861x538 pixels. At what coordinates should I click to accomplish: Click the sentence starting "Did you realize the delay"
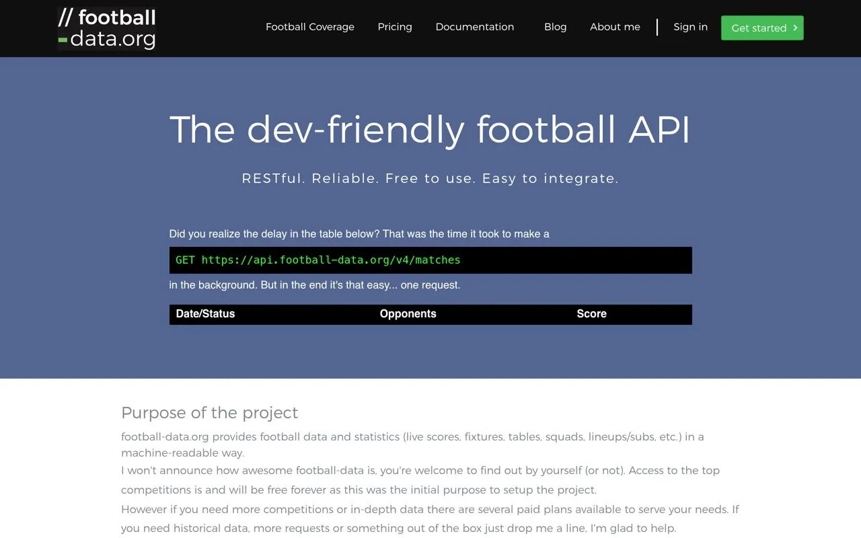[x=359, y=234]
